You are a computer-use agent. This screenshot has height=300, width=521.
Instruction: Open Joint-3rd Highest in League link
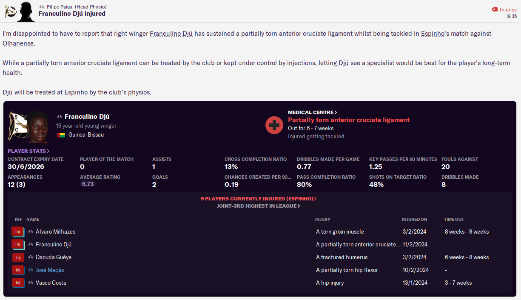tap(259, 206)
